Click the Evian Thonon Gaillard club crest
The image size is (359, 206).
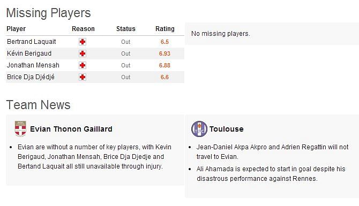[20, 129]
